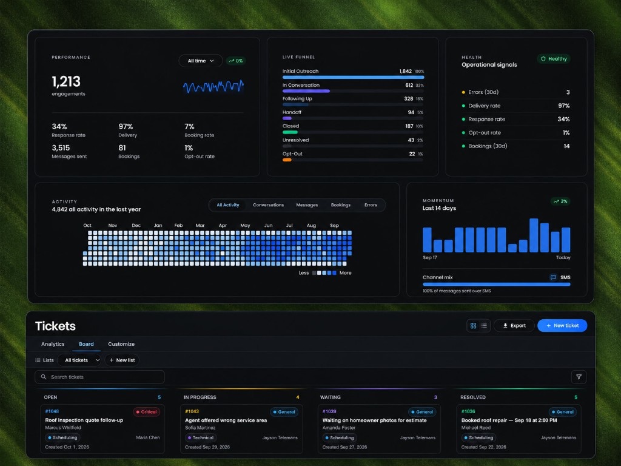This screenshot has height=466, width=621.
Task: Click the Errors (30d) health row
Action: (x=515, y=92)
